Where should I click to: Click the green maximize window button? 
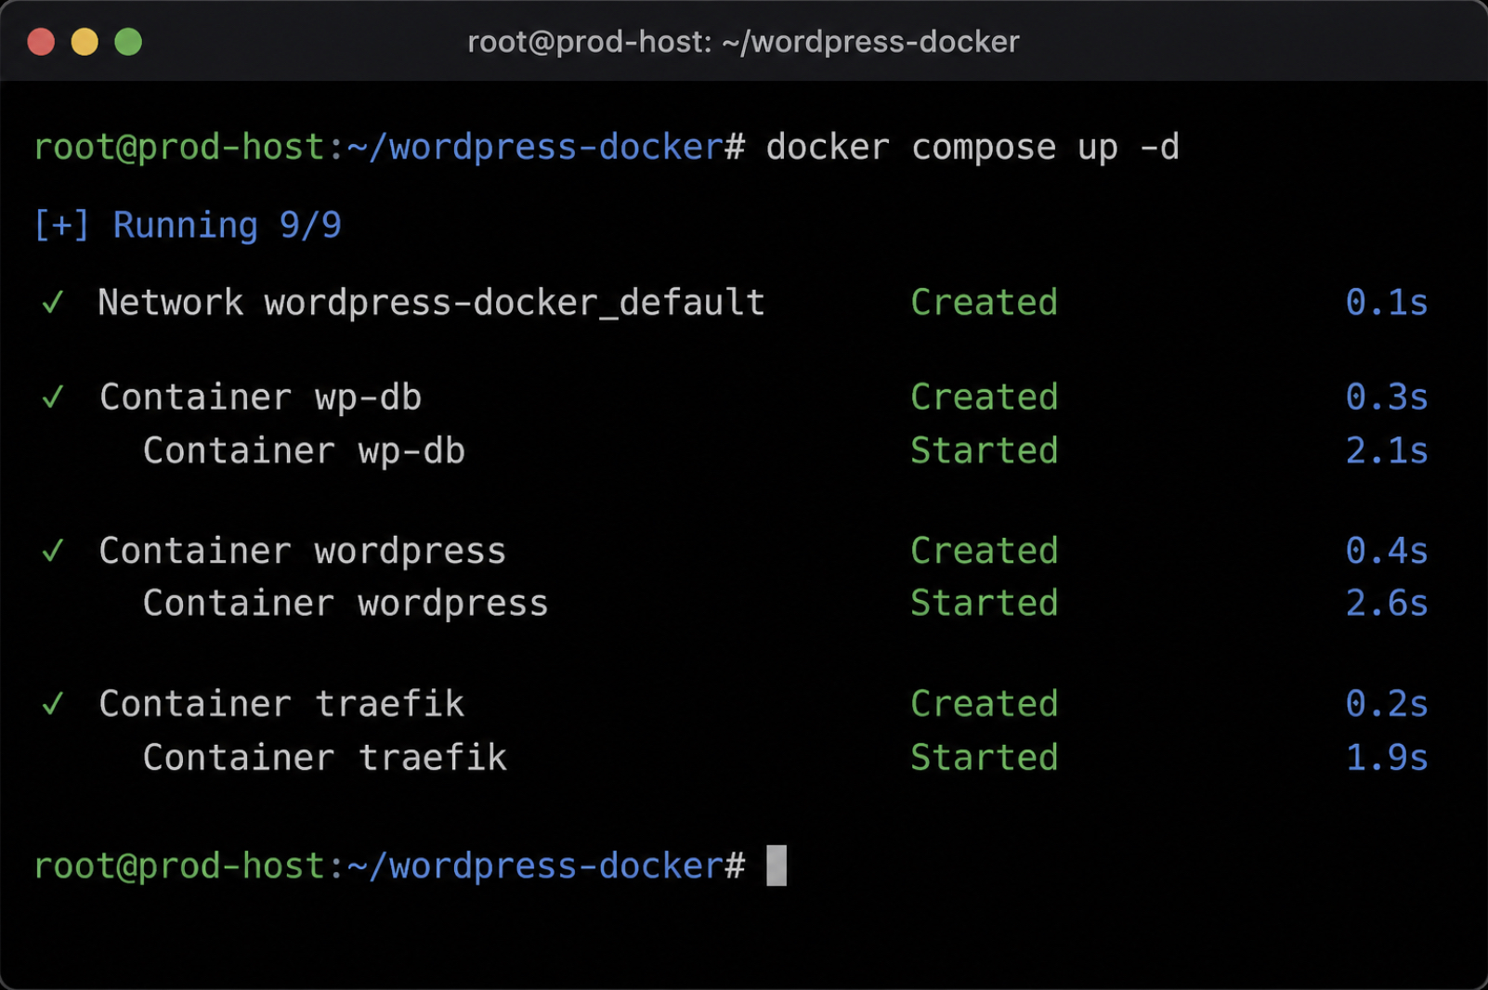click(128, 42)
